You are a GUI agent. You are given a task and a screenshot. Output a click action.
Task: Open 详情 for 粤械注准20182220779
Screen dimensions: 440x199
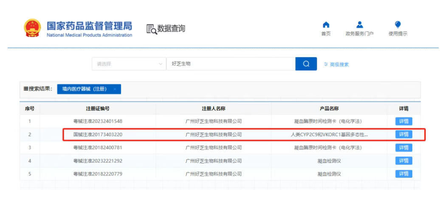click(x=403, y=174)
